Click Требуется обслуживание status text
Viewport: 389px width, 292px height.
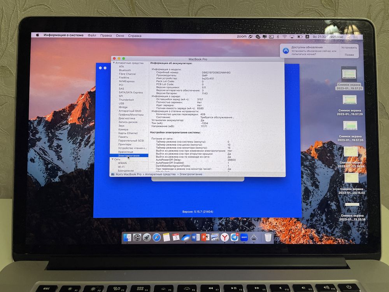click(x=216, y=117)
